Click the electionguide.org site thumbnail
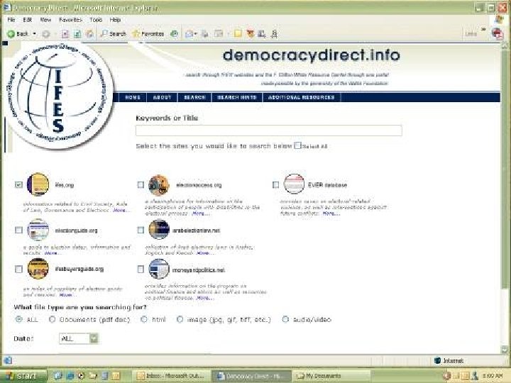The width and height of the screenshot is (511, 383). pos(38,230)
